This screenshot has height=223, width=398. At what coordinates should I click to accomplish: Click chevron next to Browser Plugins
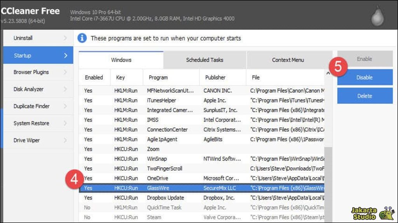point(65,72)
